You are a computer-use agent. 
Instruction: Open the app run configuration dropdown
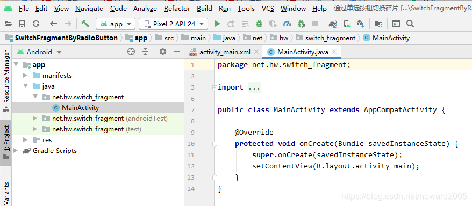pyautogui.click(x=115, y=24)
